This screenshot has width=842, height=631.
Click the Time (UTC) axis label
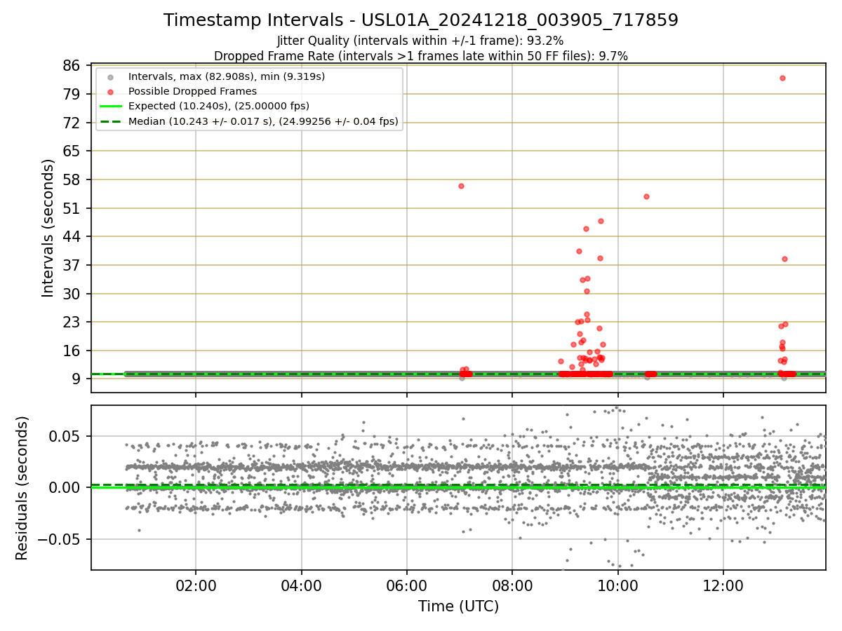pos(459,606)
